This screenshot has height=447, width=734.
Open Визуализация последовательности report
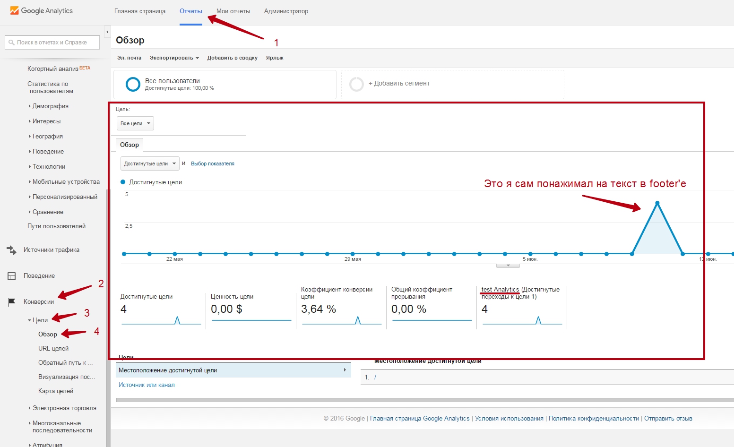pos(67,377)
